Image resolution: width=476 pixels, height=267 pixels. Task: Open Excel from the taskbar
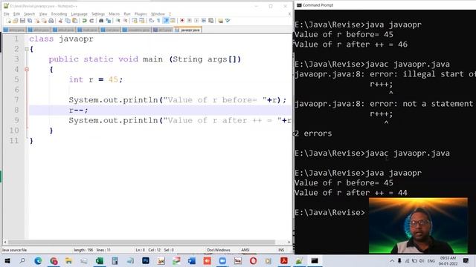pyautogui.click(x=100, y=260)
